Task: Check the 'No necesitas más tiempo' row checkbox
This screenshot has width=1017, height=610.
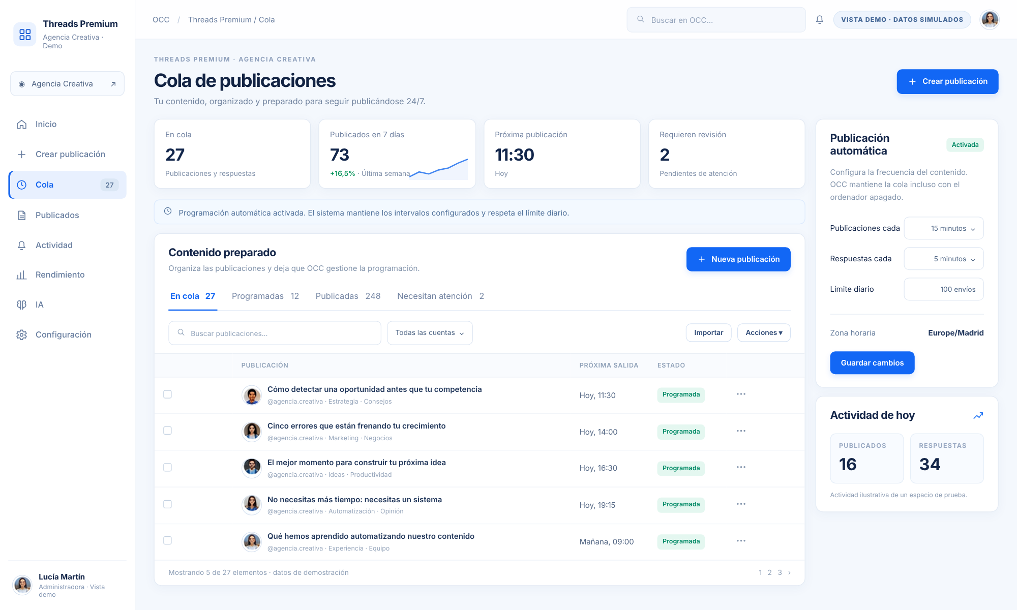Action: point(167,504)
